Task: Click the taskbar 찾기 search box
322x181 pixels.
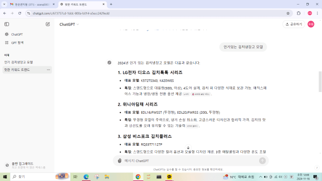Action: pyautogui.click(x=40, y=176)
